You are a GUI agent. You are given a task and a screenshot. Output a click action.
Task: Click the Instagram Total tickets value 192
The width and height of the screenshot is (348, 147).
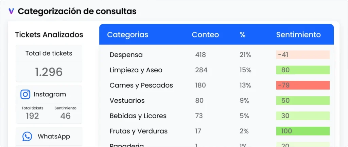pos(32,116)
